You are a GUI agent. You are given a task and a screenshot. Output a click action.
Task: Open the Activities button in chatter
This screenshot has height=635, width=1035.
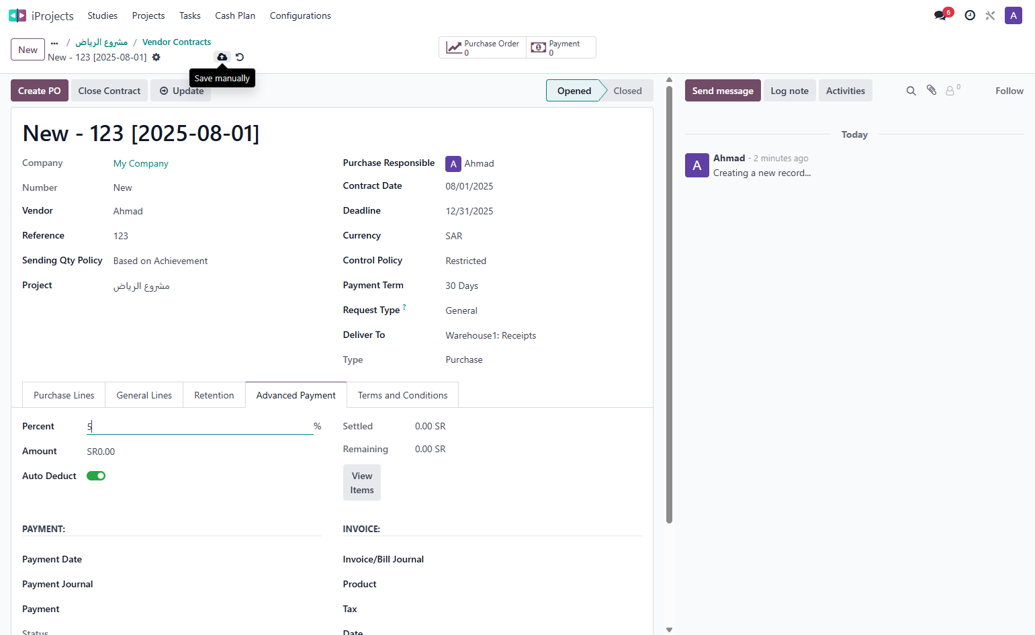(x=846, y=91)
